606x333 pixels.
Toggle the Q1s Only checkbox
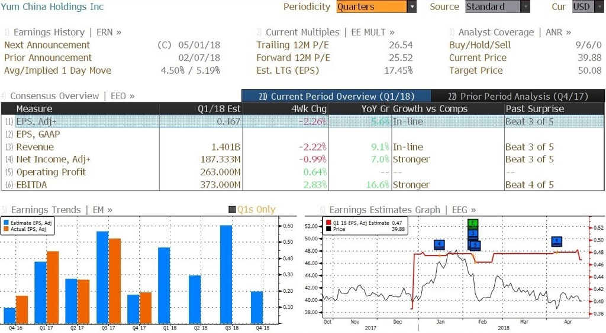[x=232, y=210]
